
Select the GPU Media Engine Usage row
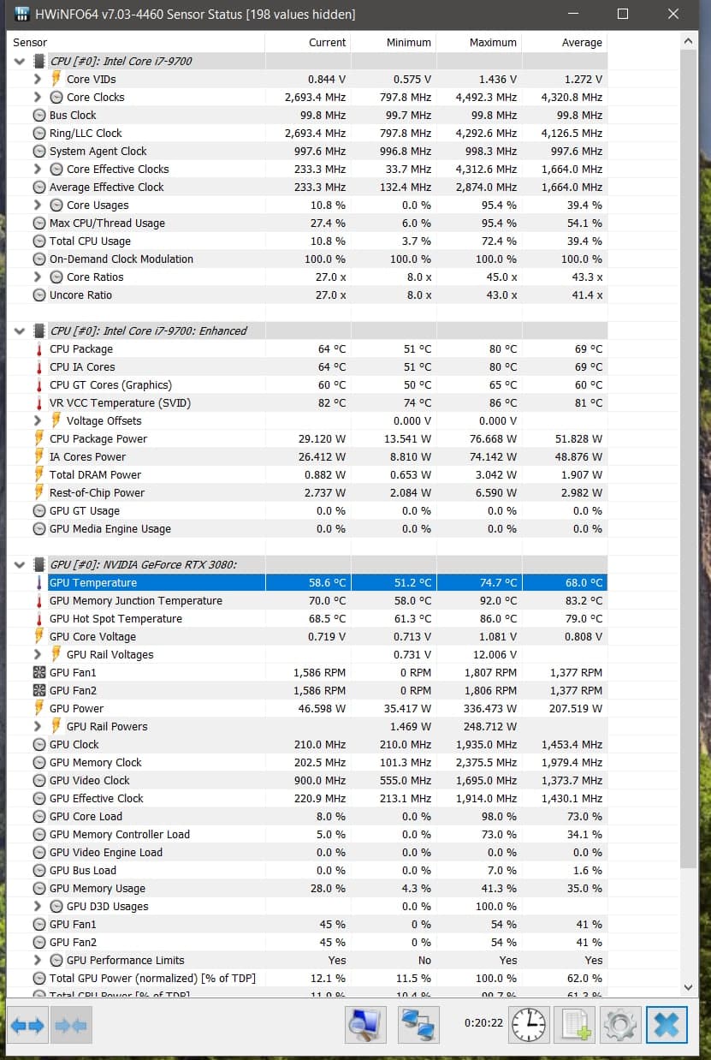[308, 528]
